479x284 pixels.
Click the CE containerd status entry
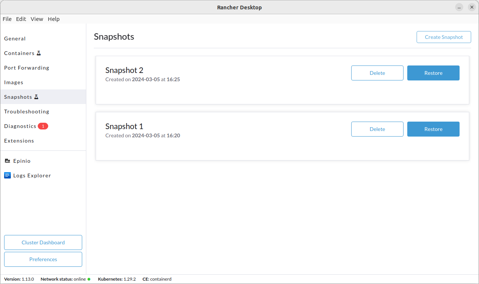tap(157, 279)
